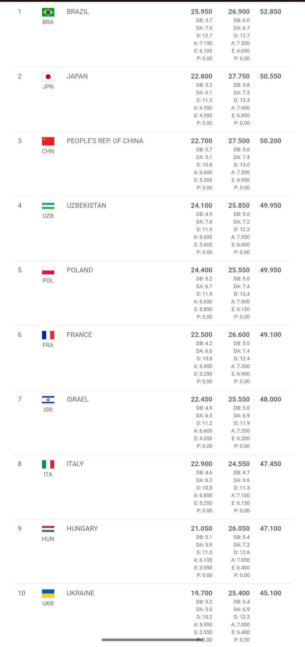Tap the Brazil flag icon

click(x=48, y=12)
